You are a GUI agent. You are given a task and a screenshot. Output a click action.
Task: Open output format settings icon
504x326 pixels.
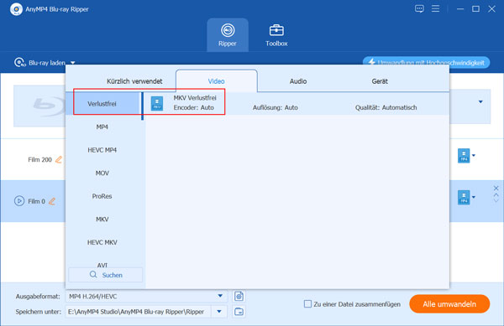point(239,296)
